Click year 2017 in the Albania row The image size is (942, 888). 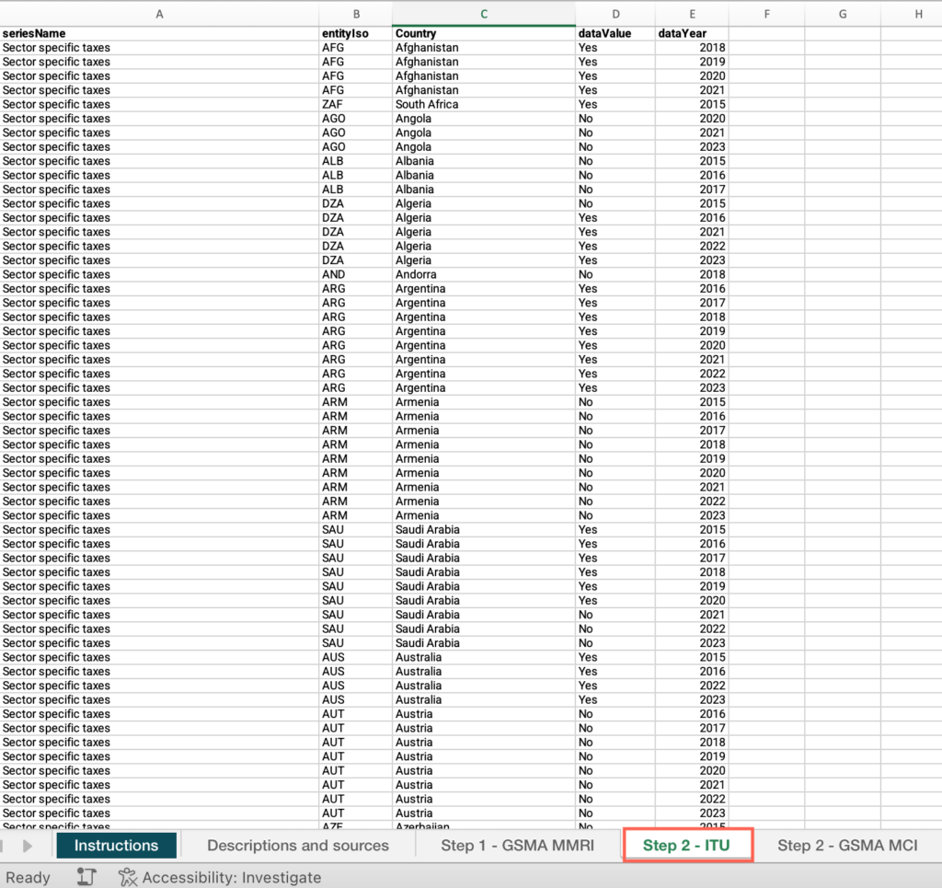tap(692, 190)
